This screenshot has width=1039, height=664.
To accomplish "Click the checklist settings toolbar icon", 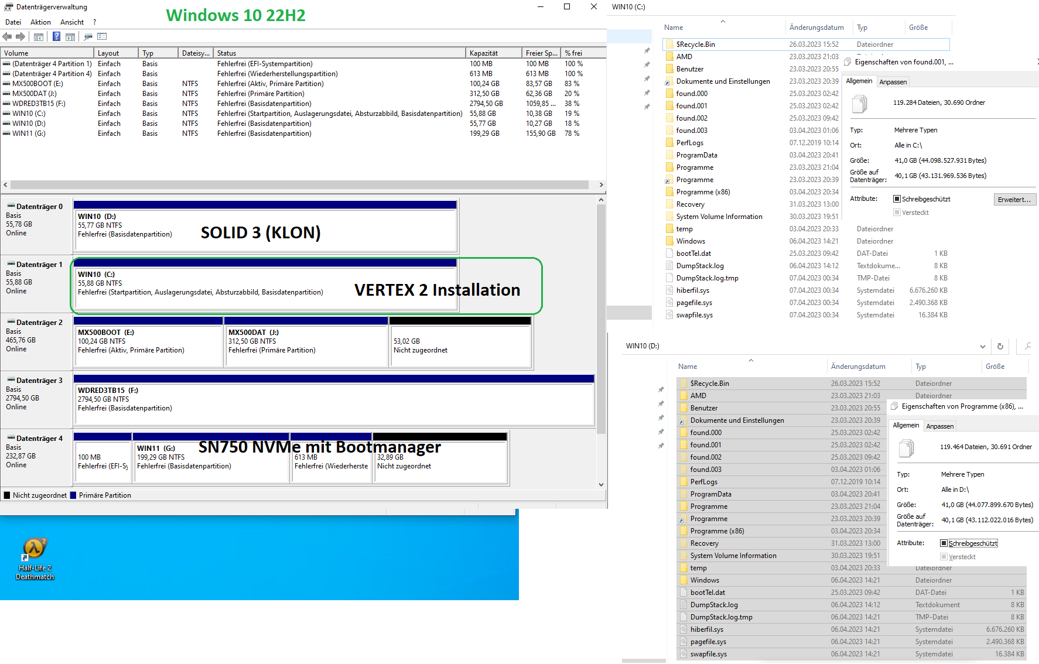I will (102, 37).
